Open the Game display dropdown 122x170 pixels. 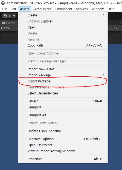tap(6, 28)
